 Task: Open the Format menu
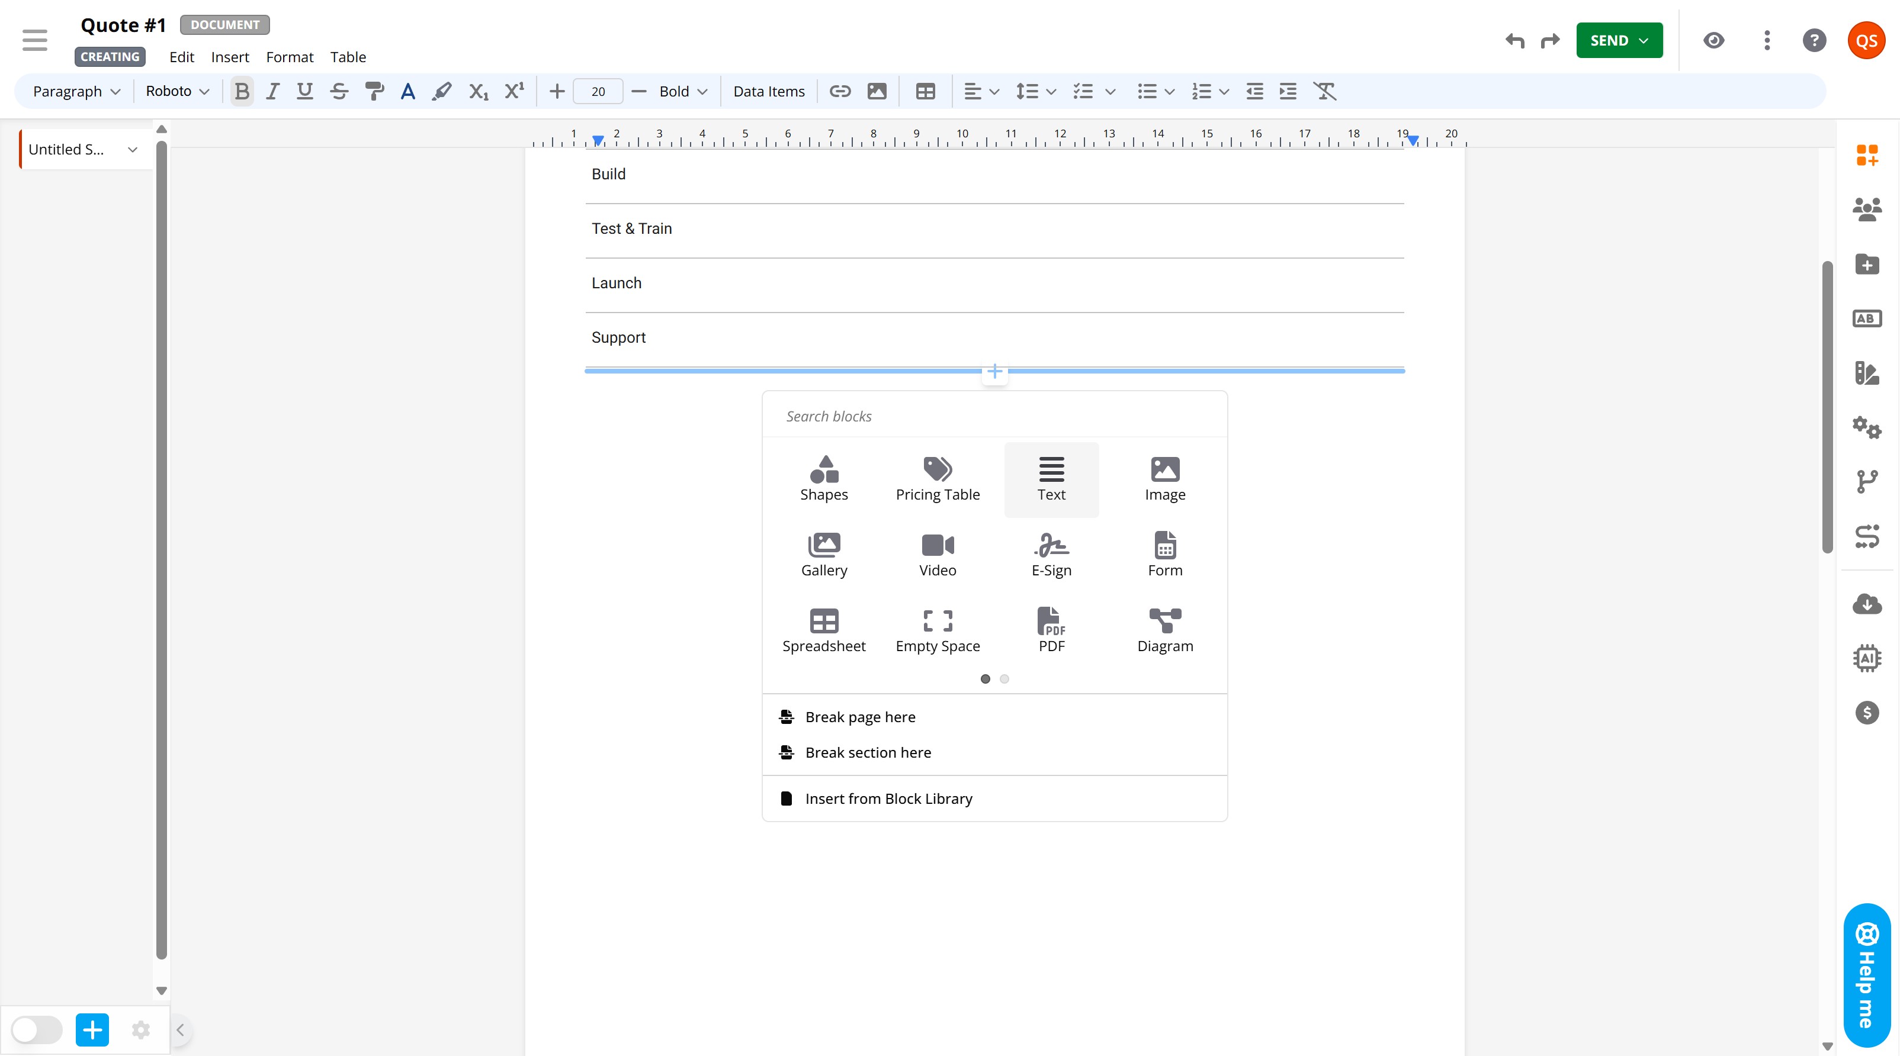point(289,57)
